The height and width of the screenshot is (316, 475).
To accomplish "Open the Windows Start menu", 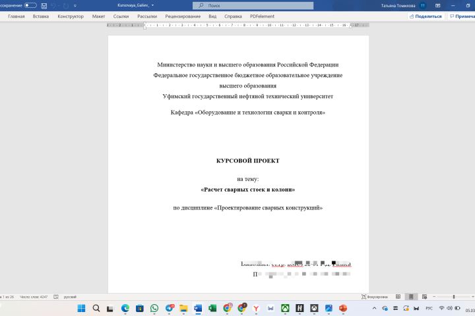I will tap(81, 308).
